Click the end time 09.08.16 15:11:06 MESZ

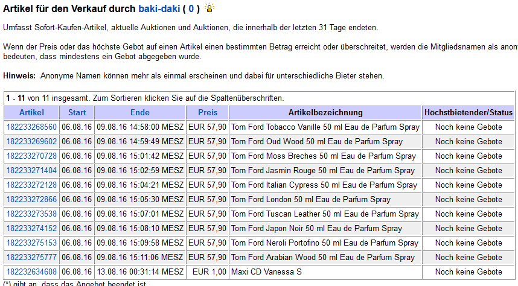(140, 258)
